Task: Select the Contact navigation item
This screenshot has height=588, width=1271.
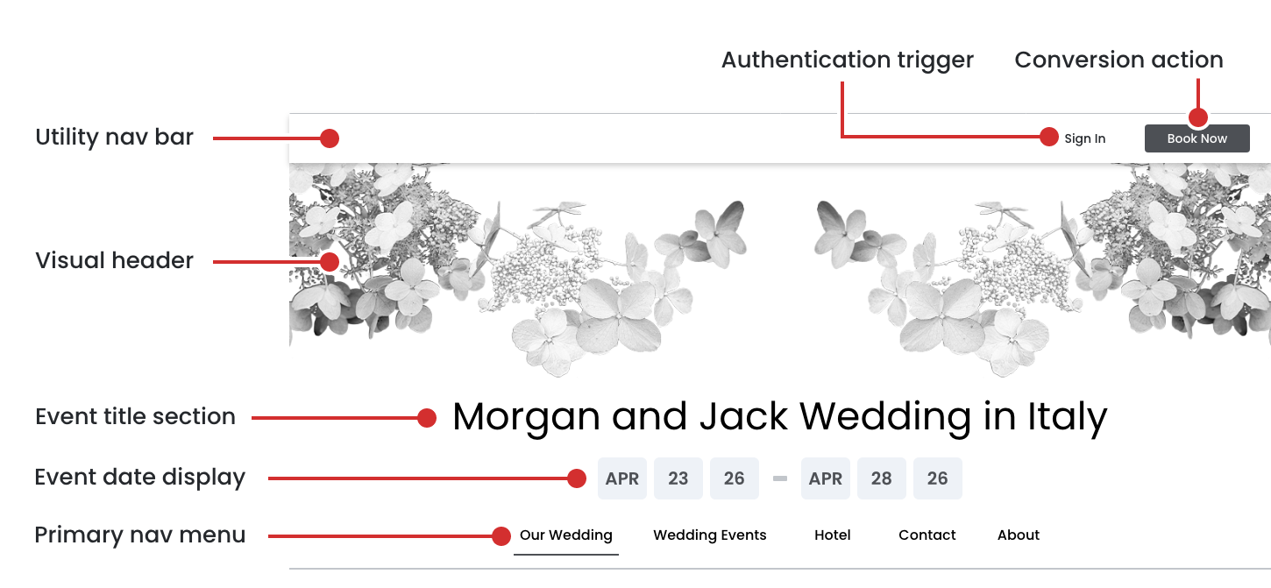Action: point(927,535)
